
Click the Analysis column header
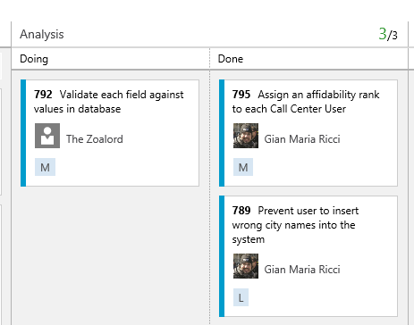pos(42,34)
